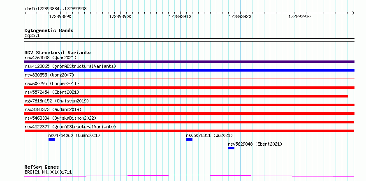Open variant label dgv7616n152 (Chaisson2019)
The width and height of the screenshot is (366, 181).
pos(57,101)
